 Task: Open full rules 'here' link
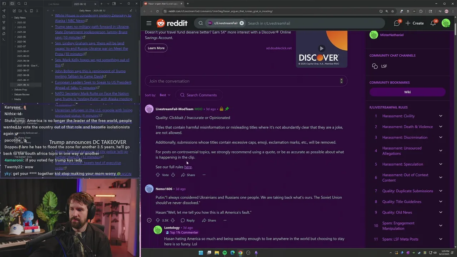(x=188, y=167)
